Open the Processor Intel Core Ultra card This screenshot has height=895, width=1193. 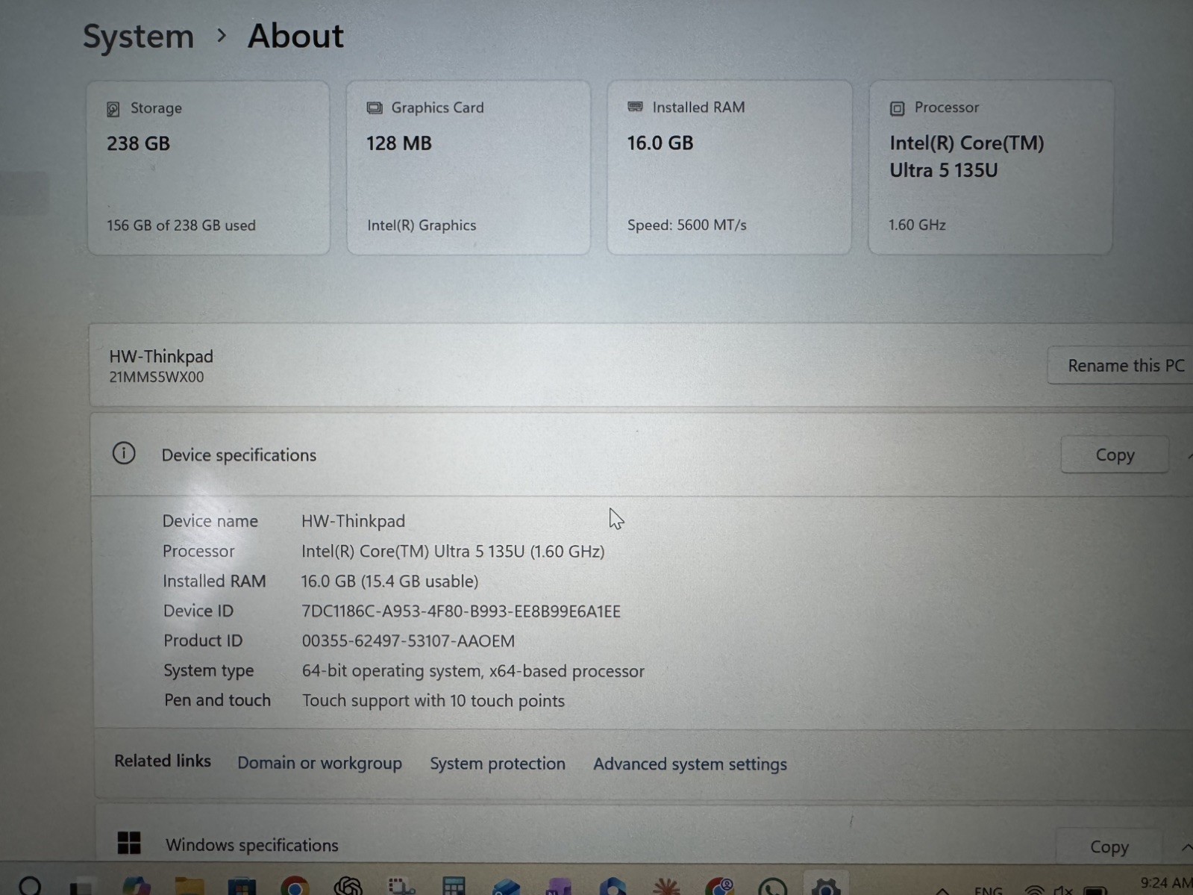[991, 168]
